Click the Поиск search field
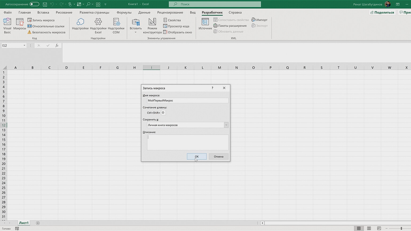 tap(215, 4)
